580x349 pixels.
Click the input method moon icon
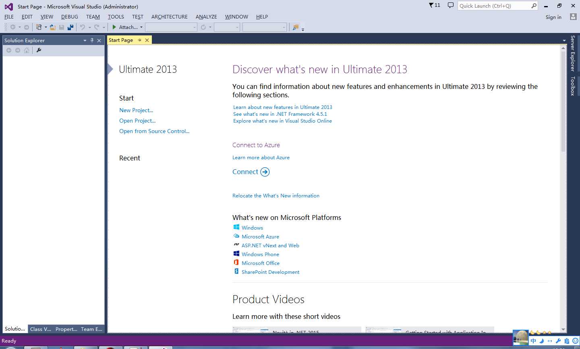pos(542,341)
